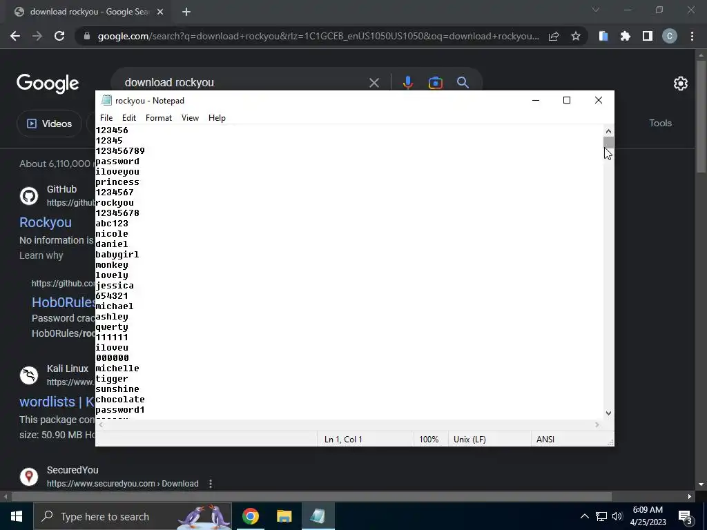Go forward in Chrome history
707x530 pixels.
click(37, 36)
